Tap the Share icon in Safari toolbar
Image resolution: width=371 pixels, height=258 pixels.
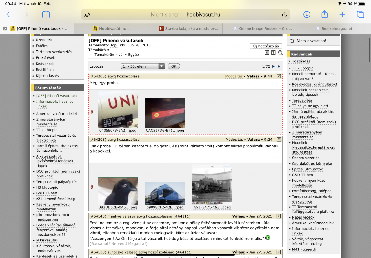pos(324,15)
